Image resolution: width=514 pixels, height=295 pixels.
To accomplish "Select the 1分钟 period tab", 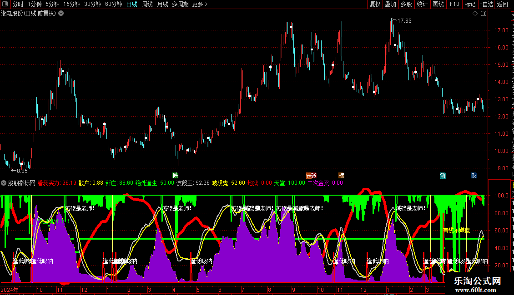I will pos(35,4).
